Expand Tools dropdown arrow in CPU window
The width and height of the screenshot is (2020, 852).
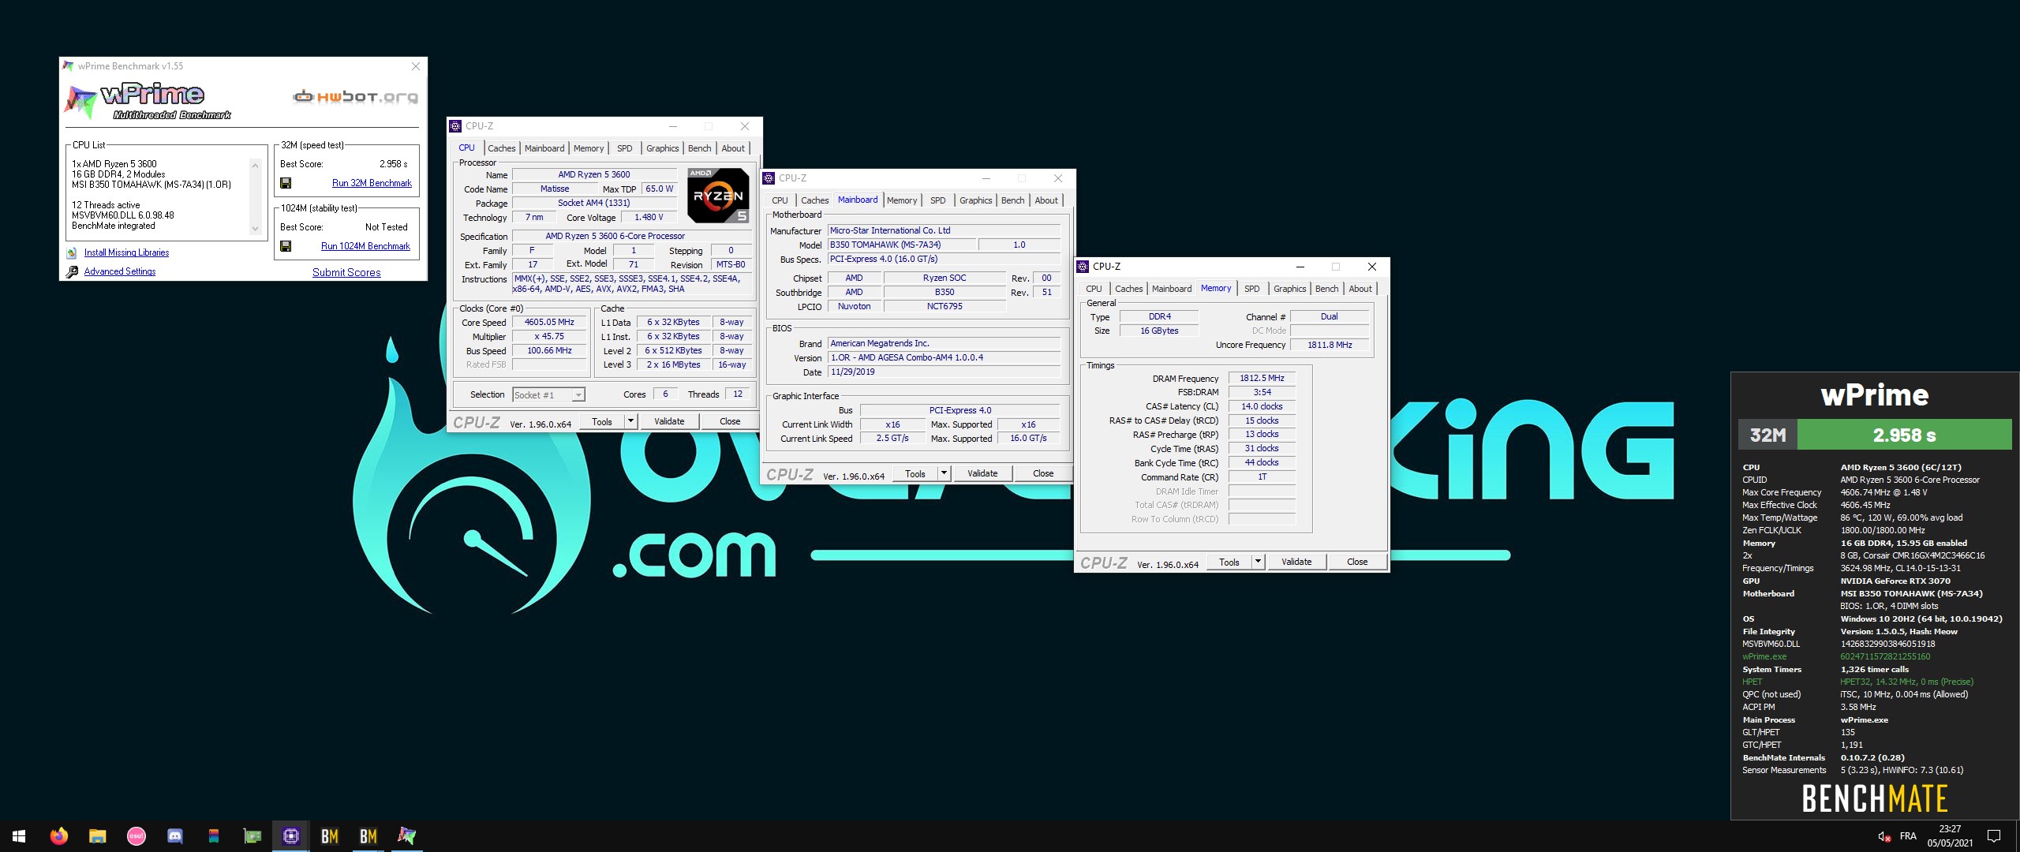[630, 421]
